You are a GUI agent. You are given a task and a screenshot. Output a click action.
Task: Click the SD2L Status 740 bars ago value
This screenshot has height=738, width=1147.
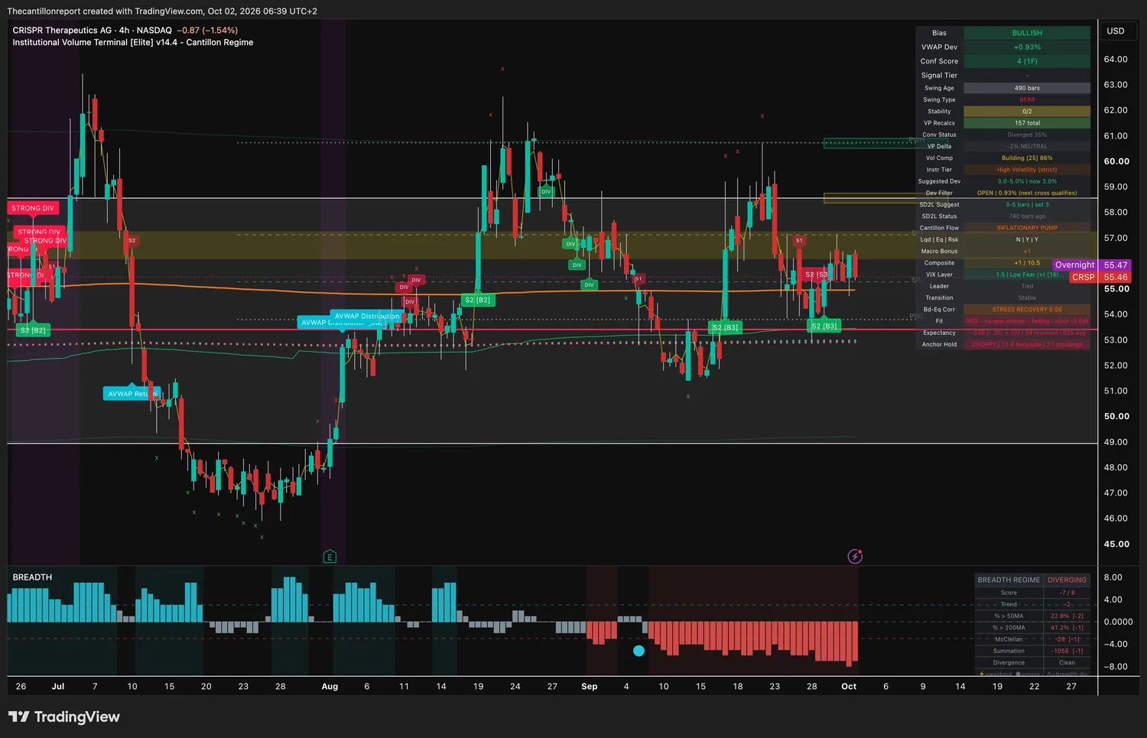tap(1027, 216)
